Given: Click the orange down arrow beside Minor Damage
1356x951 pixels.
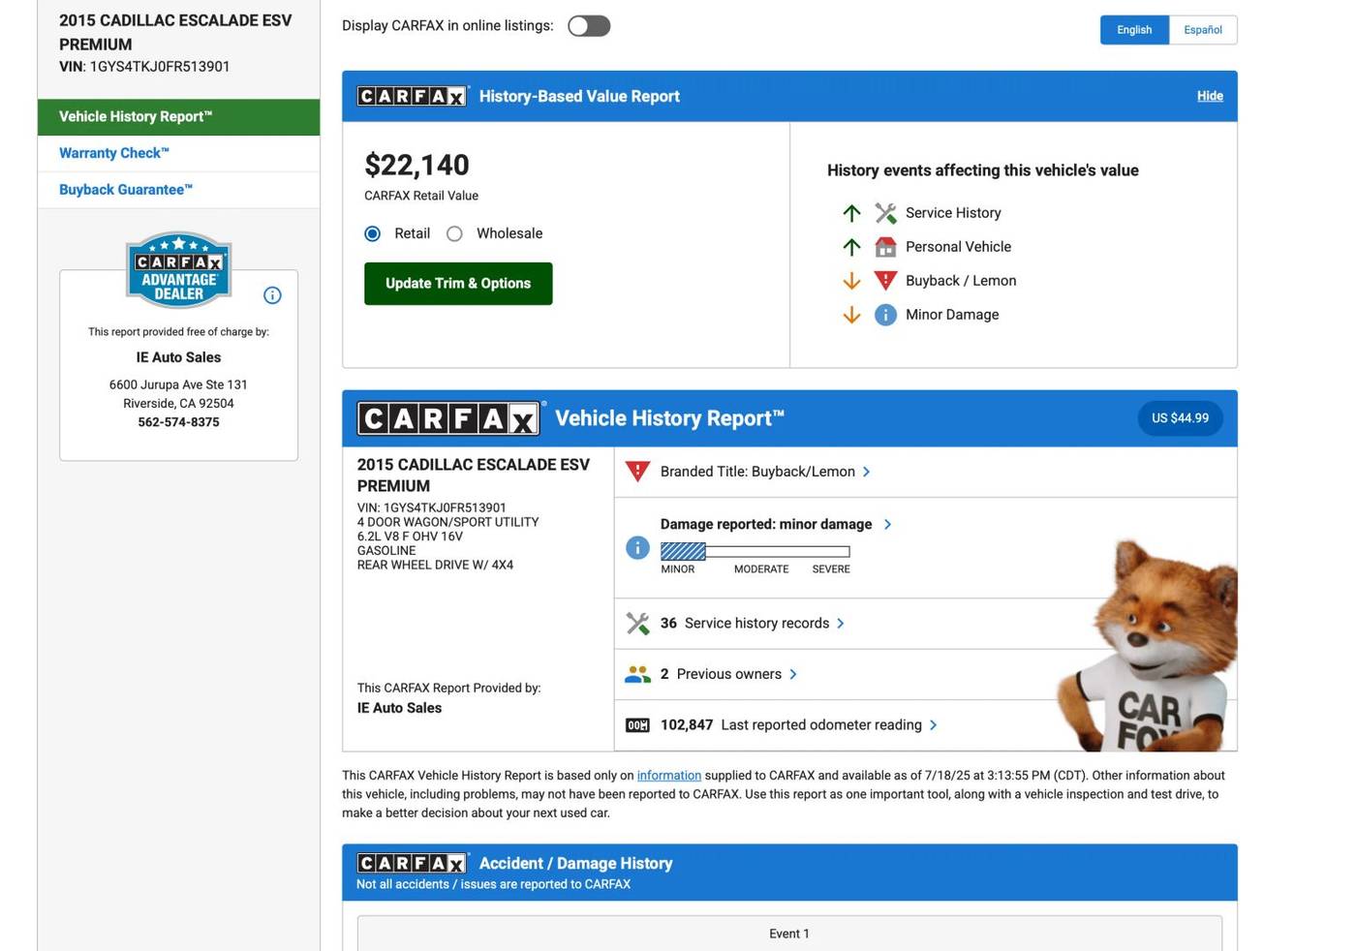Looking at the screenshot, I should click(851, 315).
